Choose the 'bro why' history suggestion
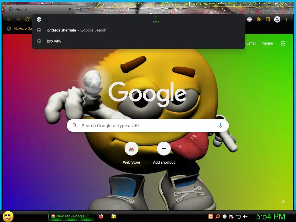The image size is (296, 222). pyautogui.click(x=138, y=41)
